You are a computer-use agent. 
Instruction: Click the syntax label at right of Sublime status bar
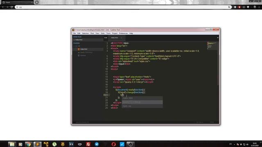pos(212,122)
